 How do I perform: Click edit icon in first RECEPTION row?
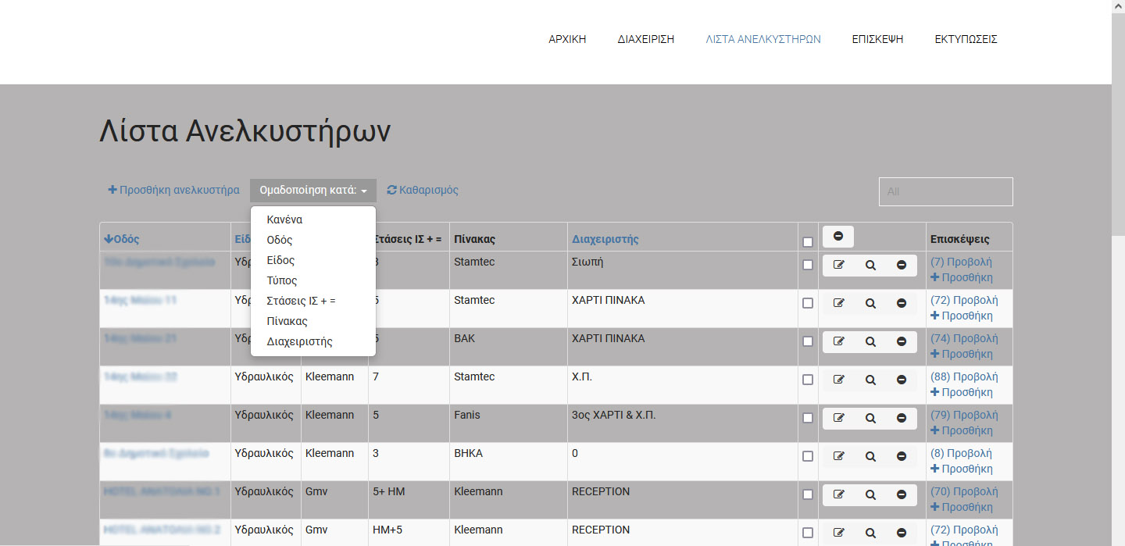(838, 494)
